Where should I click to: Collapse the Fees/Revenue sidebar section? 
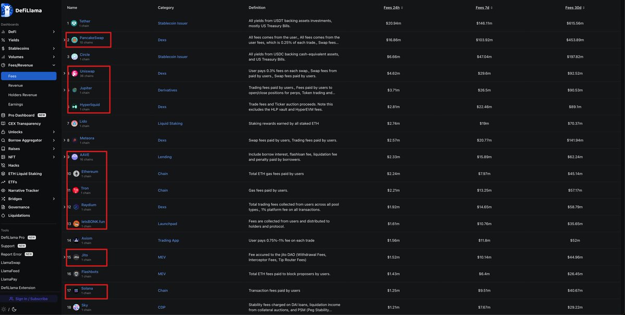pos(54,65)
